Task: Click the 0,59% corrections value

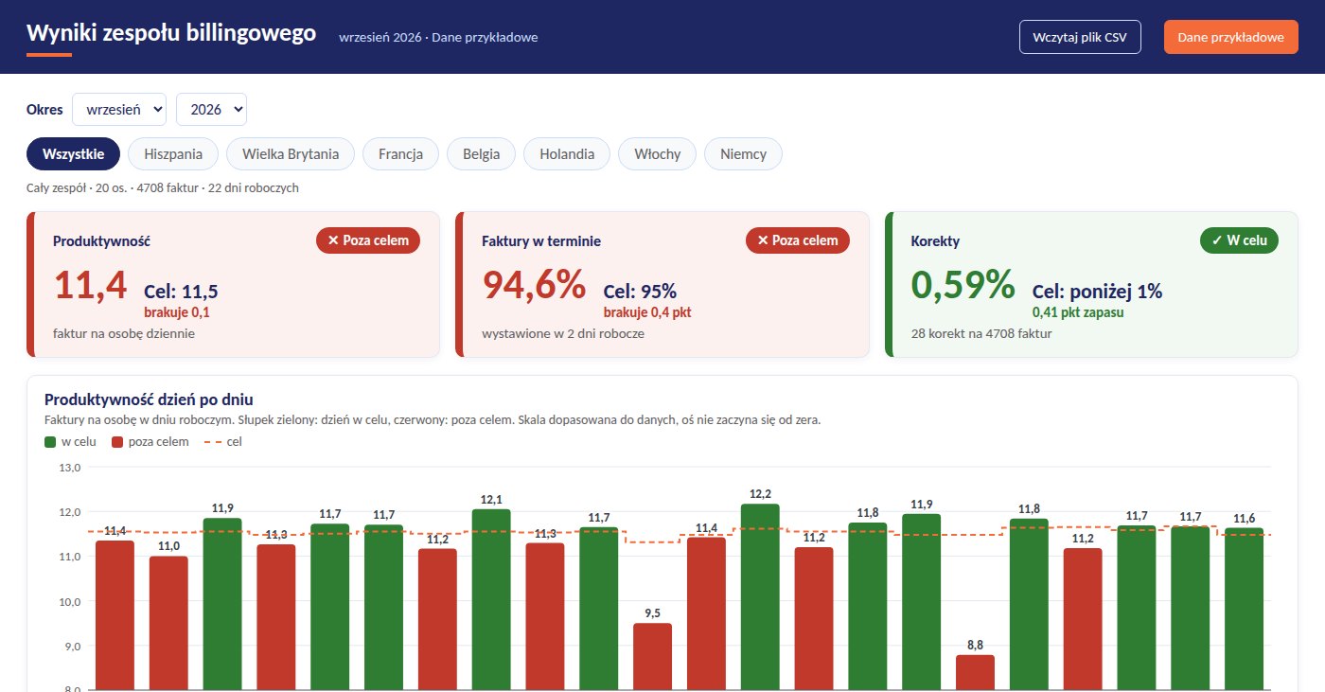Action: tap(963, 285)
